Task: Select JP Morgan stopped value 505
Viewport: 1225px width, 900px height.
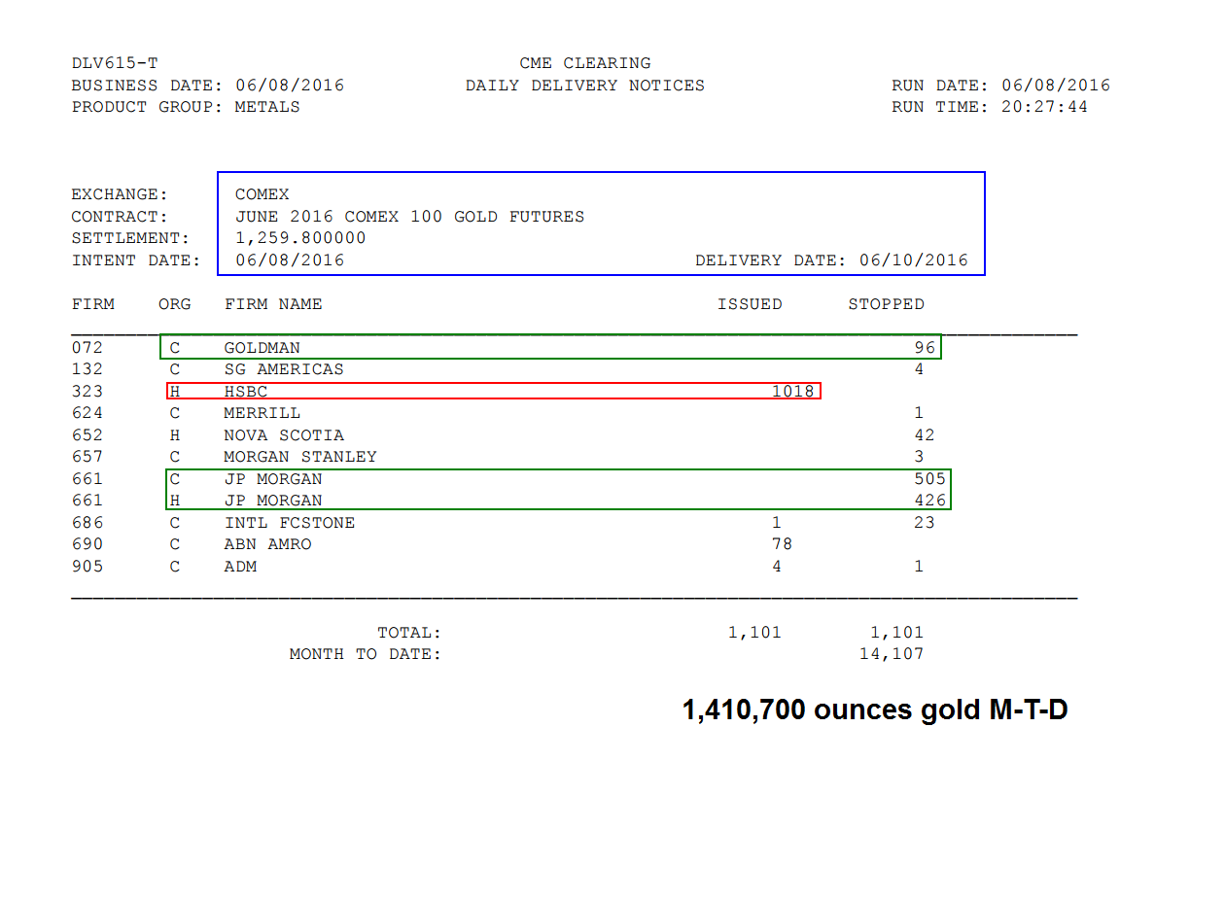Action: point(930,479)
